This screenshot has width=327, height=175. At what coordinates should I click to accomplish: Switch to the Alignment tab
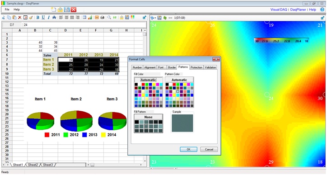click(x=150, y=67)
